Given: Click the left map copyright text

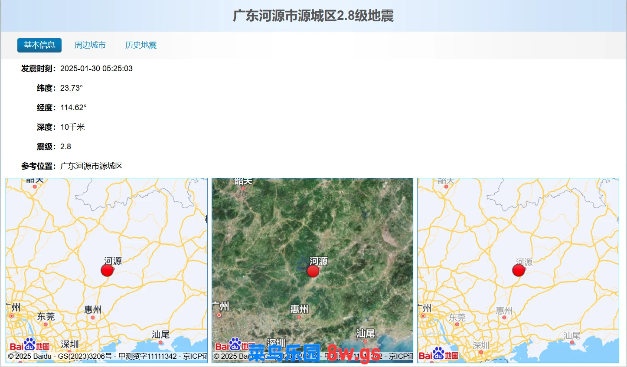Looking at the screenshot, I should tap(108, 356).
